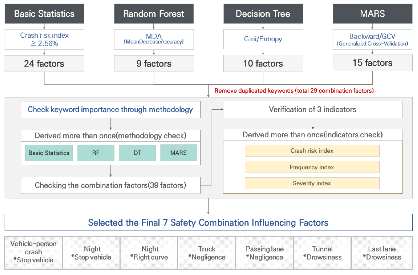Image resolution: width=418 pixels, height=275 pixels.
Task: Click the yellow Crash risk index bar
Action: coord(312,151)
